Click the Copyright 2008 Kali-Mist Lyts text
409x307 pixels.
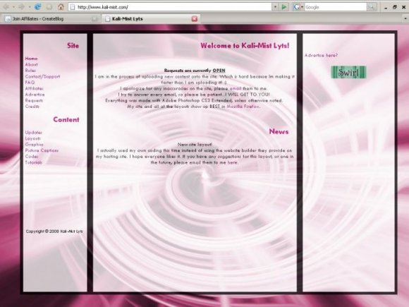pyautogui.click(x=54, y=231)
